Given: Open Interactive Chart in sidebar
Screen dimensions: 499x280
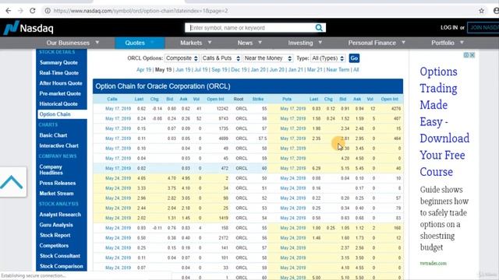Looking at the screenshot, I should click(x=59, y=145).
